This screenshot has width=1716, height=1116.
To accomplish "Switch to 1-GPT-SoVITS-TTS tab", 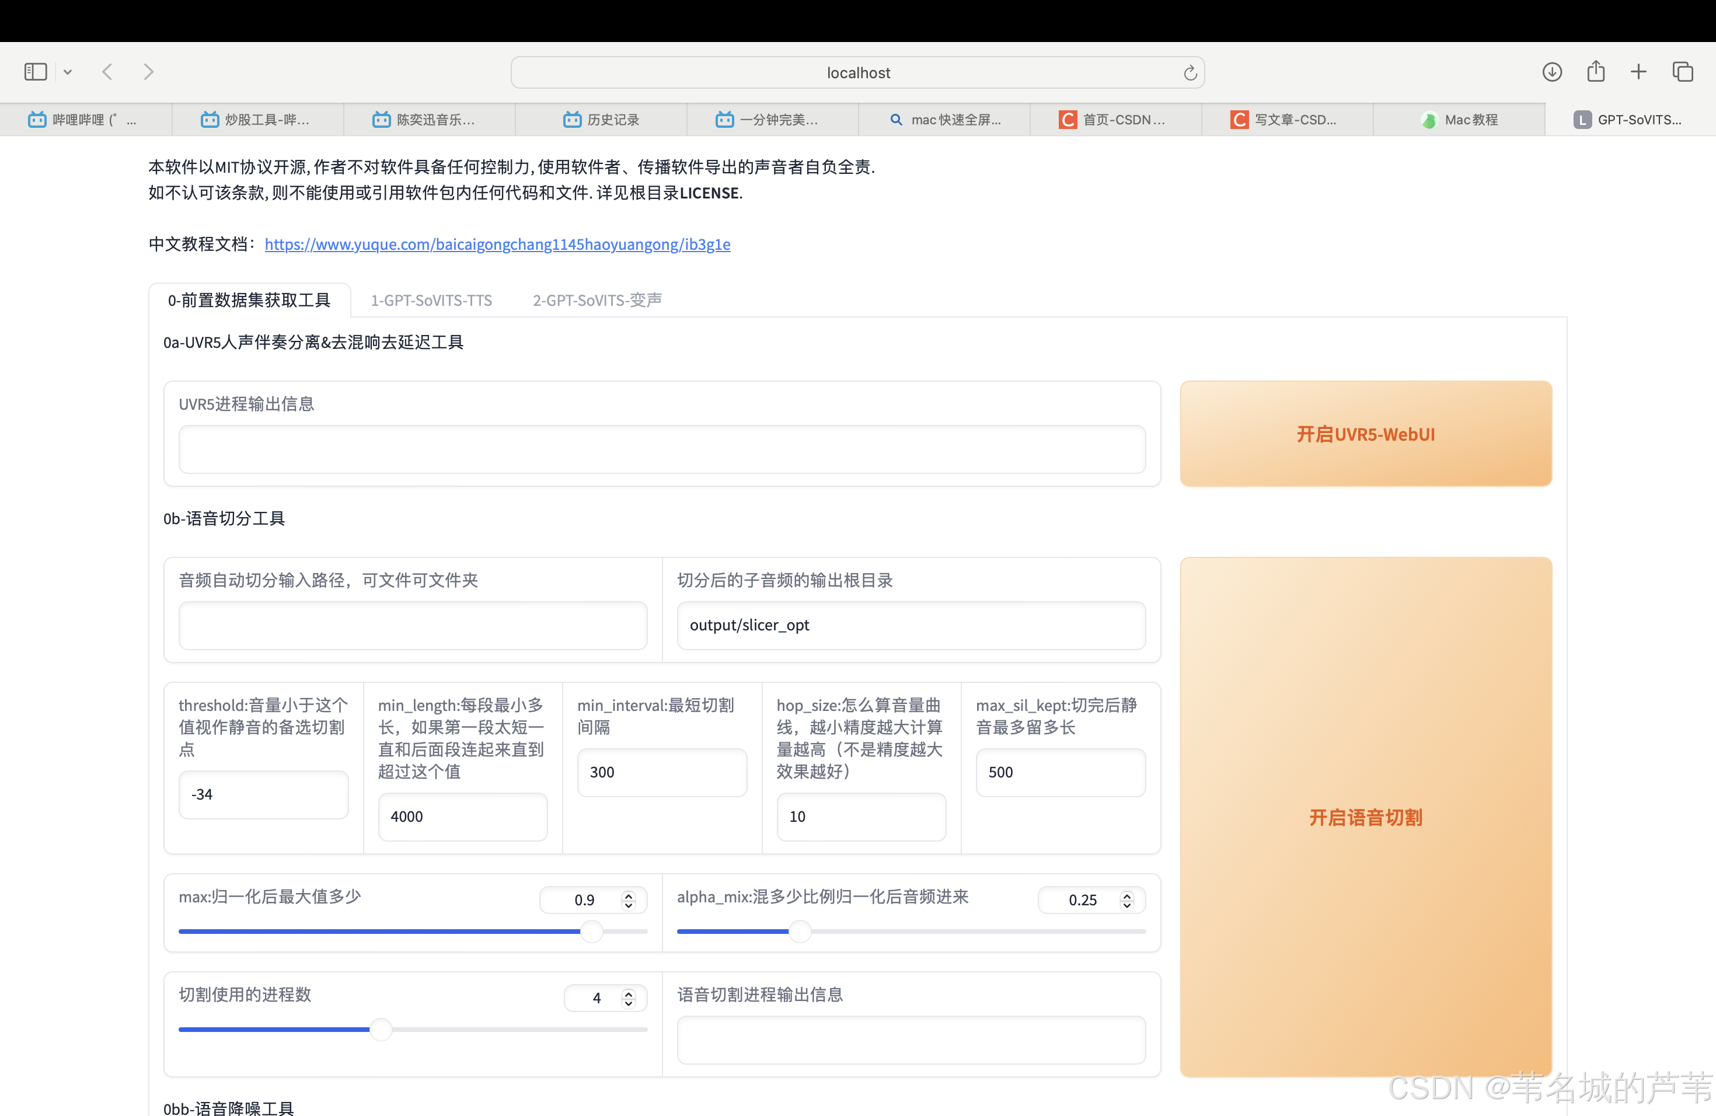I will coord(431,300).
